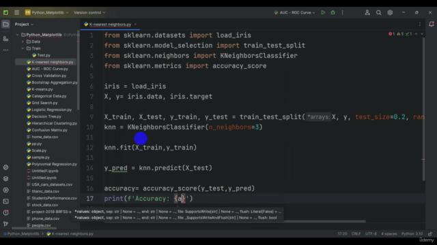Click the error count indicator
Viewport: 437px width, 245px height.
pyautogui.click(x=391, y=34)
